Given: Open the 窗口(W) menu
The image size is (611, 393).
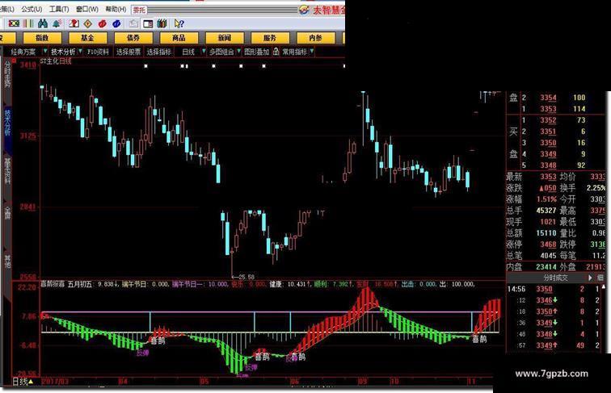Looking at the screenshot, I should point(87,9).
